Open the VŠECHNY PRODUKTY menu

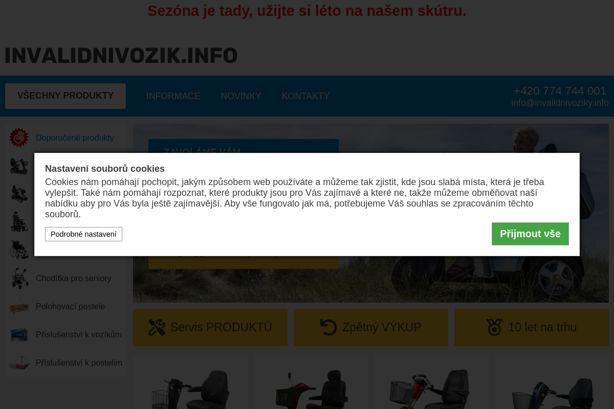[65, 96]
